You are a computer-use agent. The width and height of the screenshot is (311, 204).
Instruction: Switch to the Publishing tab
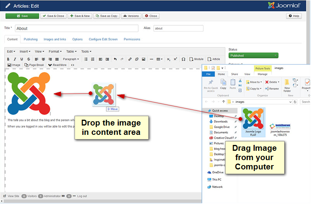point(31,39)
